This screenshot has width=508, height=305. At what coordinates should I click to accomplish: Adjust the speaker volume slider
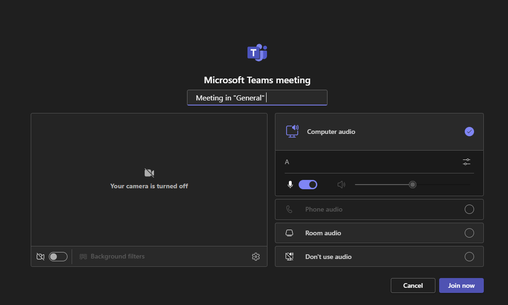tap(413, 185)
